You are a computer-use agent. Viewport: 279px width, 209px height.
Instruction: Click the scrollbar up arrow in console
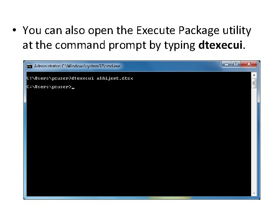(x=254, y=75)
